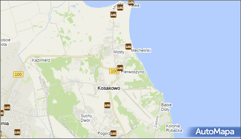Viewport: 241px width, 139px height.
Task: Click the hotel icon at Rewa
Action: pos(131,2)
